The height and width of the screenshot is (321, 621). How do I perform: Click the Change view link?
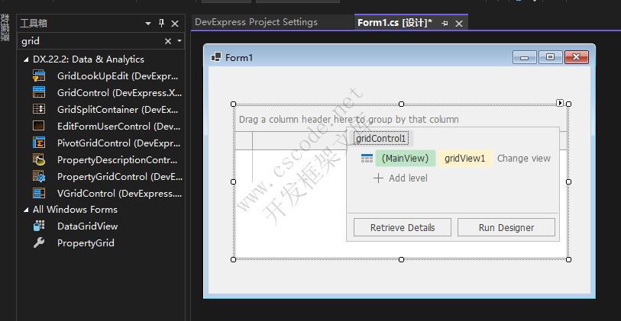tap(523, 159)
